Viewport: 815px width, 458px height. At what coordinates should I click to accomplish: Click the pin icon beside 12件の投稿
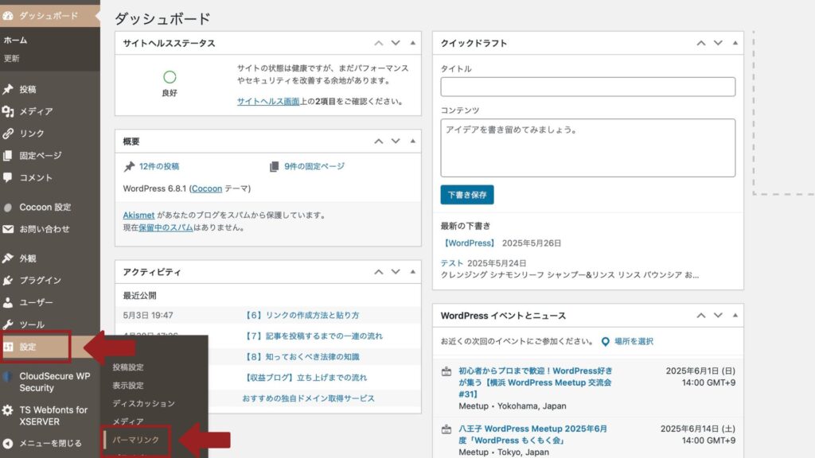(x=129, y=167)
